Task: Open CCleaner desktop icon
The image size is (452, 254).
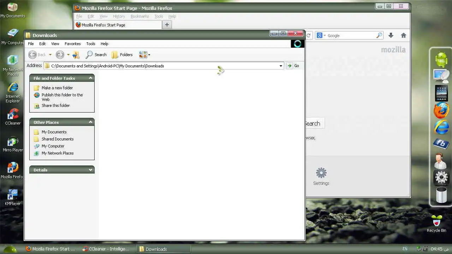Action: [13, 117]
